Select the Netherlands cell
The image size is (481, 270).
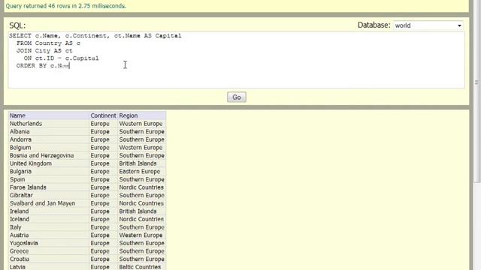click(49, 124)
